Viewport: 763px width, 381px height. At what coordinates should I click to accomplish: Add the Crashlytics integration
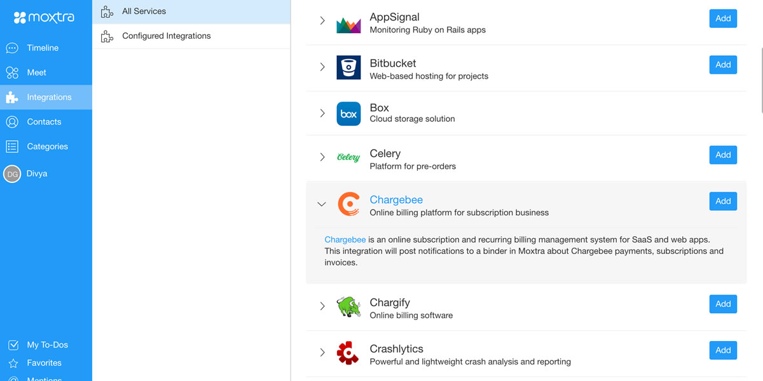click(x=723, y=351)
